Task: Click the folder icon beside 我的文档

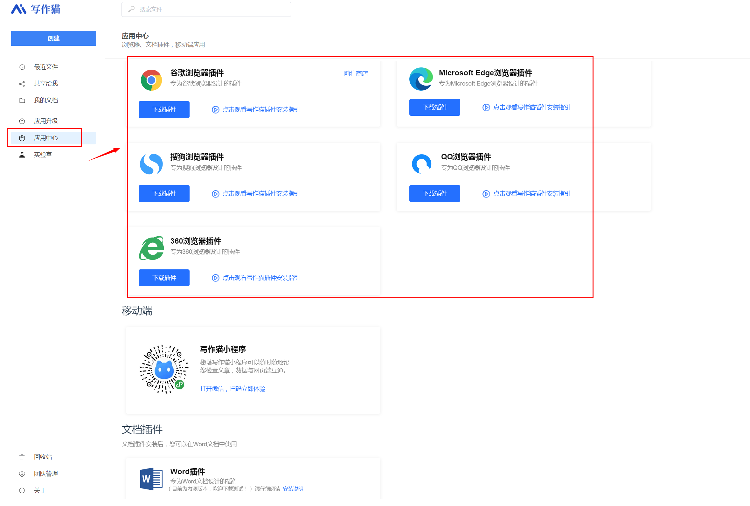Action: point(22,101)
